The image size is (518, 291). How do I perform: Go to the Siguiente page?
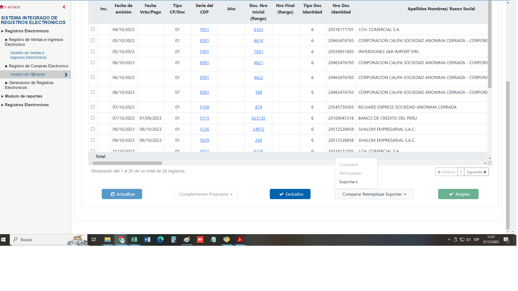[x=476, y=172]
